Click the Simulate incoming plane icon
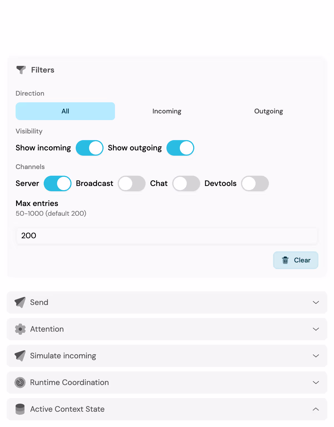The width and height of the screenshot is (334, 427). pyautogui.click(x=20, y=356)
